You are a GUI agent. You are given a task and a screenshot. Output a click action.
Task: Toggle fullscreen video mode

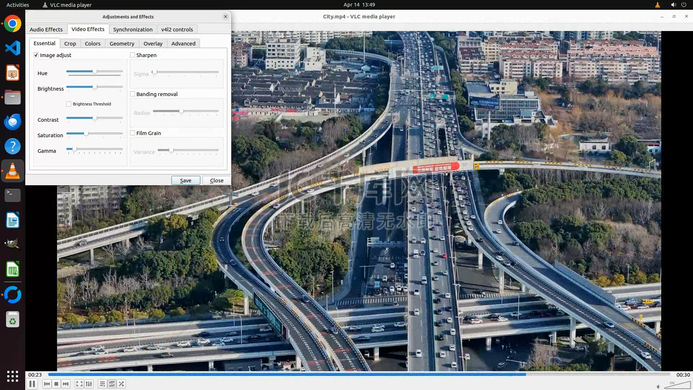[x=79, y=384]
